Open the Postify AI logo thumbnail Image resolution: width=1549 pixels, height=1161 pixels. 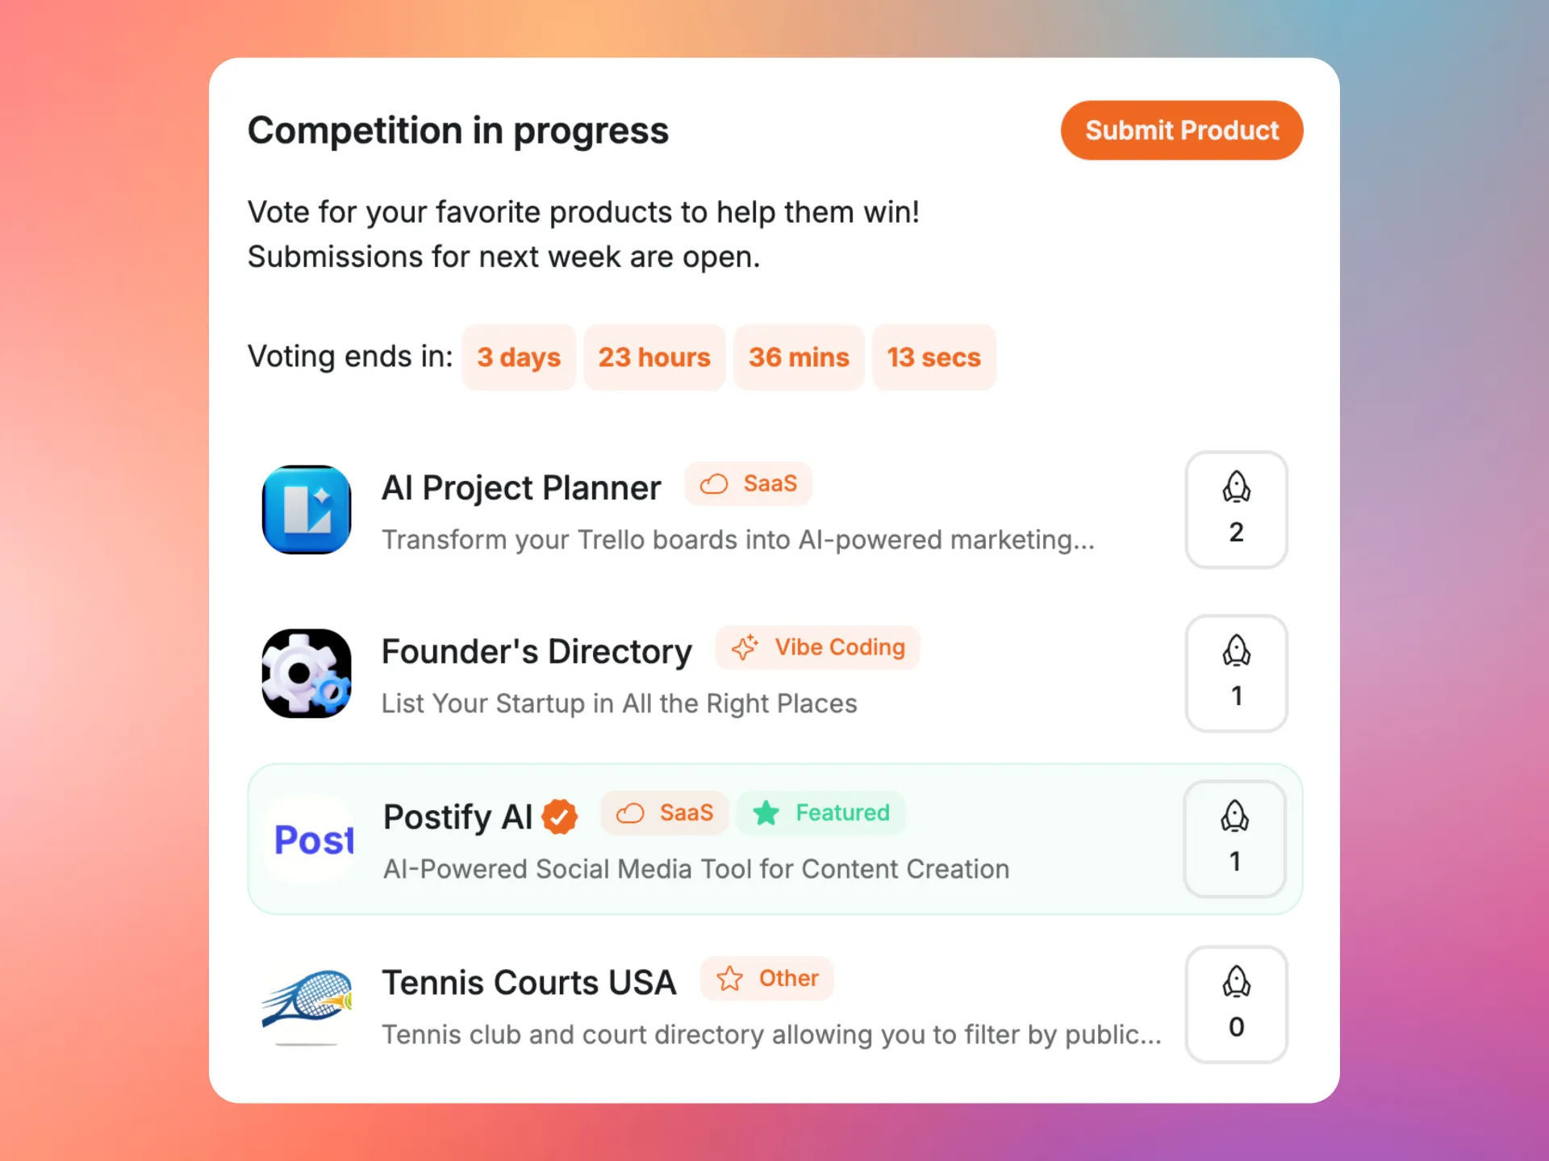click(x=310, y=839)
